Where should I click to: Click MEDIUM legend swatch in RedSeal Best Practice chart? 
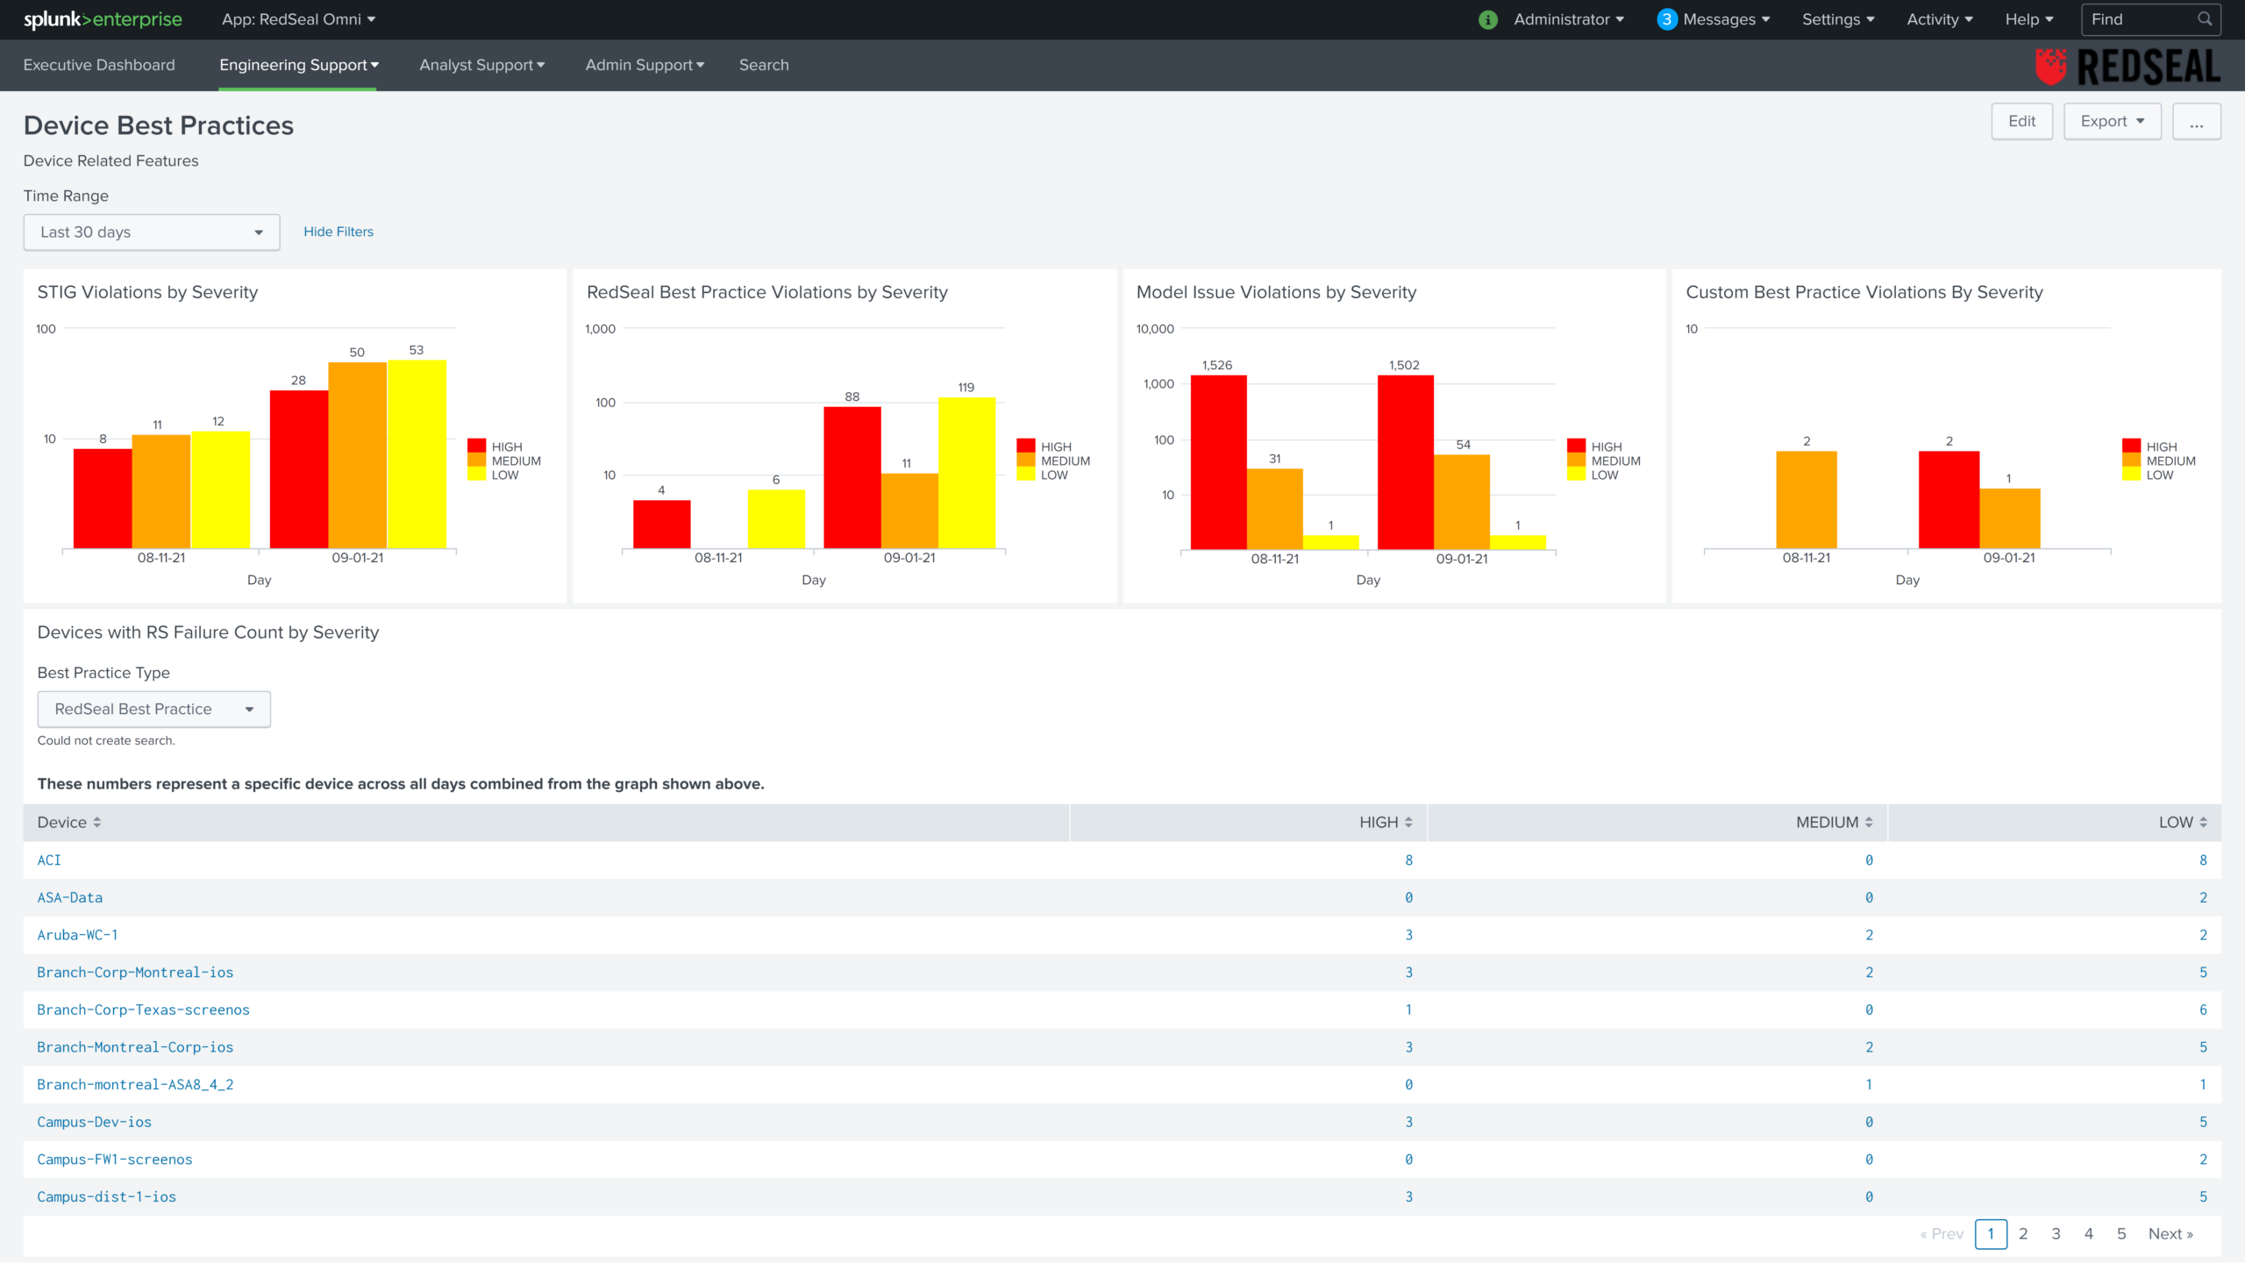(x=1026, y=460)
